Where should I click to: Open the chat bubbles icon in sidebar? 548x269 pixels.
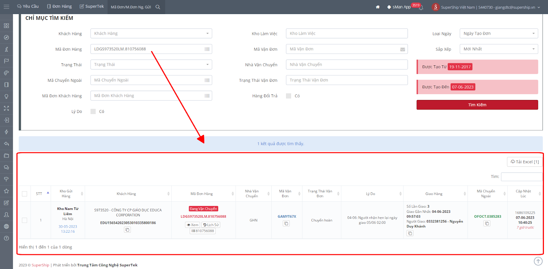coord(6,167)
